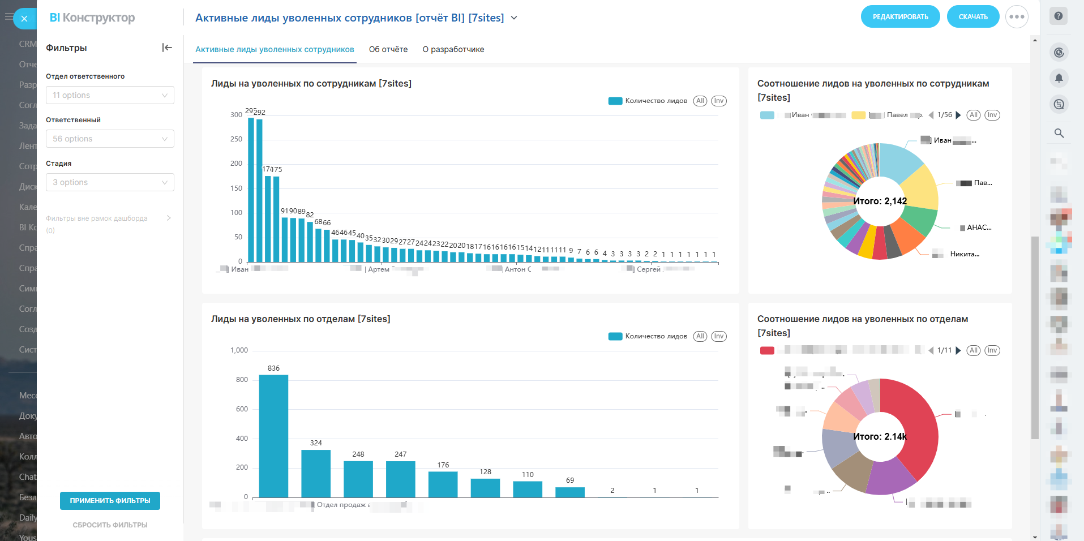Open the notifications bell icon
The image size is (1084, 541).
(x=1059, y=78)
